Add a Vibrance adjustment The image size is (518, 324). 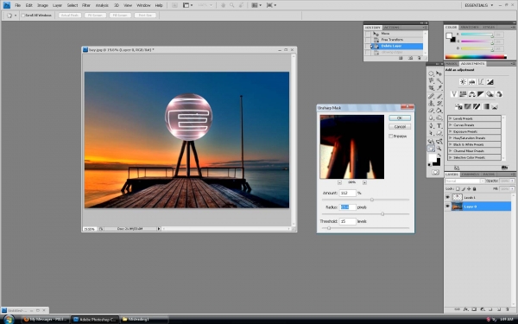pyautogui.click(x=454, y=94)
